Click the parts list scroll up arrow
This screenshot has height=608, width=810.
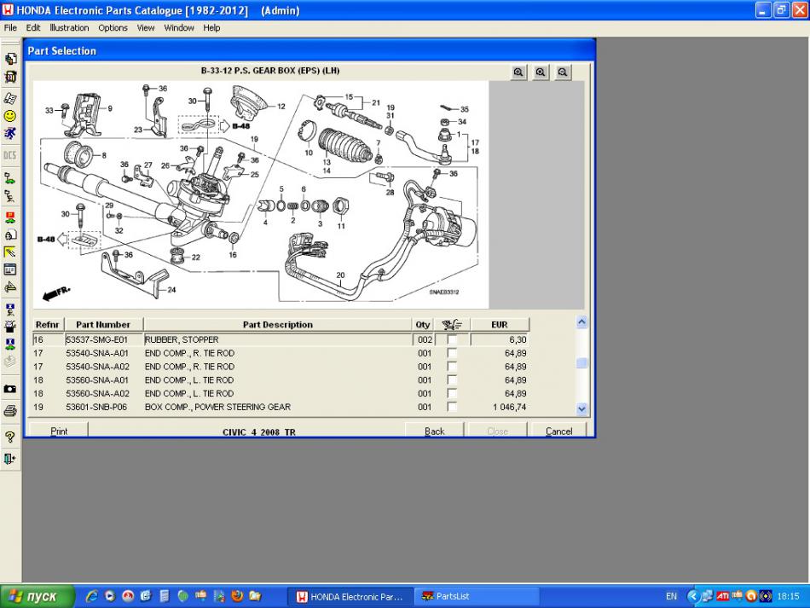[x=581, y=322]
